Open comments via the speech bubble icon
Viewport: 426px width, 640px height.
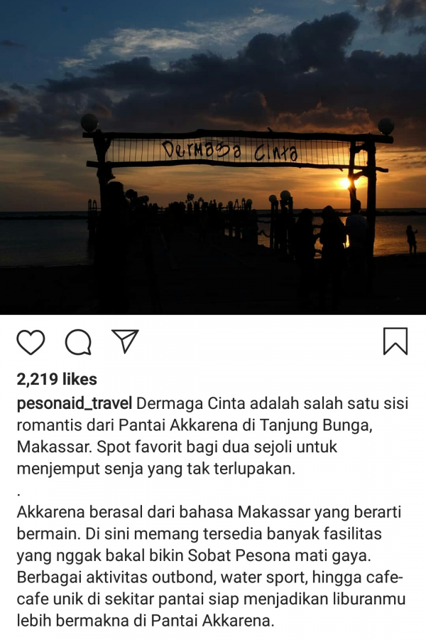(x=78, y=341)
